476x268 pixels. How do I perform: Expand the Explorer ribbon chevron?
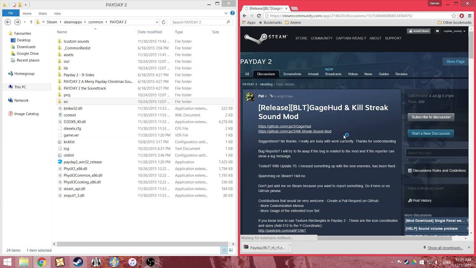[227, 13]
